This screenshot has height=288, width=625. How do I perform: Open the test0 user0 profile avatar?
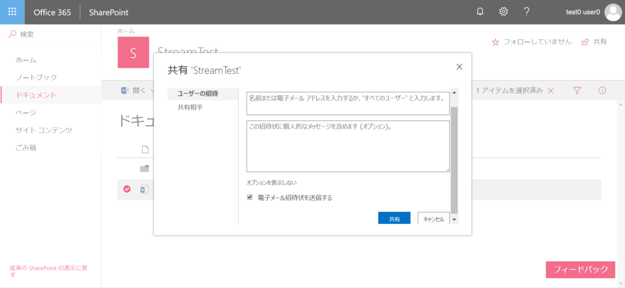click(x=613, y=12)
